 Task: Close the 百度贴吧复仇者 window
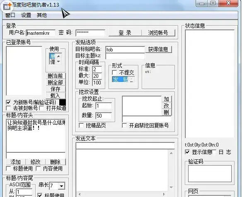tap(228, 3)
